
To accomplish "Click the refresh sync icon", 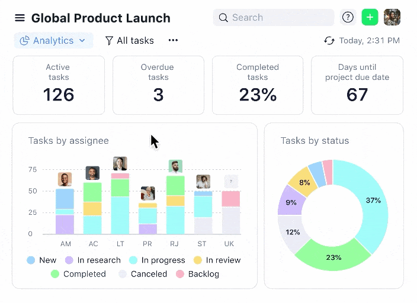I will 329,41.
